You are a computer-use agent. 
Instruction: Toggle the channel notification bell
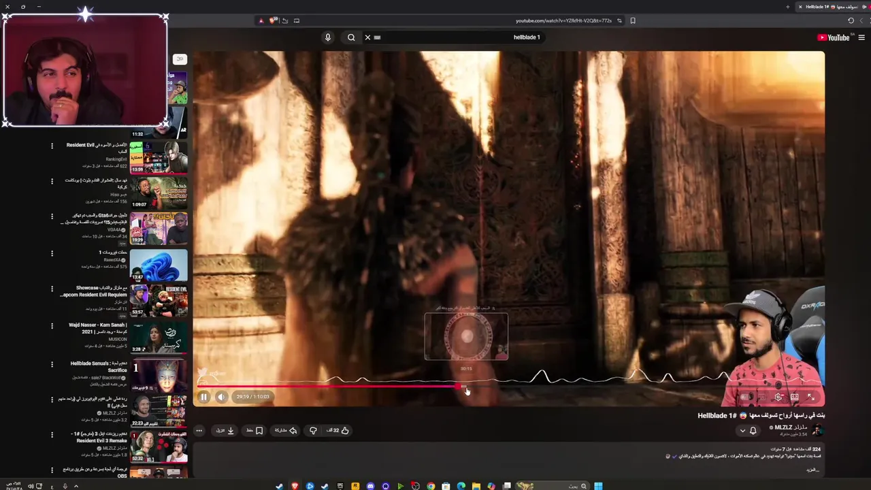coord(753,430)
